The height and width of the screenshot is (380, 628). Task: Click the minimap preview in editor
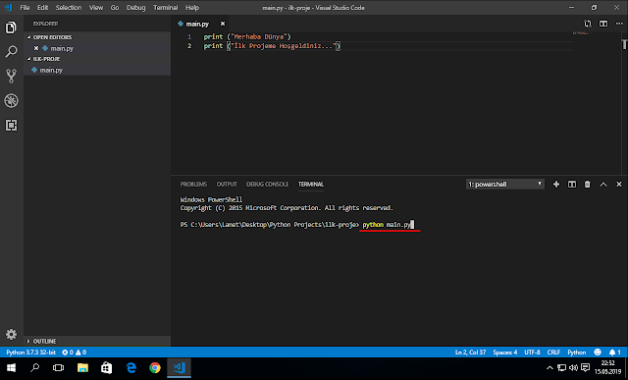581,33
